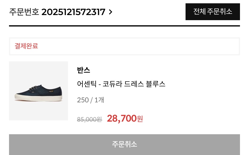Click the red sale price 28,700
249x155 pixels.
[122, 119]
